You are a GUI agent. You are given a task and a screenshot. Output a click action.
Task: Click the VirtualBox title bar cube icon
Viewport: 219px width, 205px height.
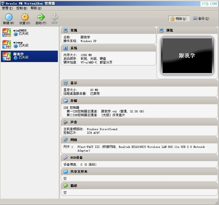3,3
